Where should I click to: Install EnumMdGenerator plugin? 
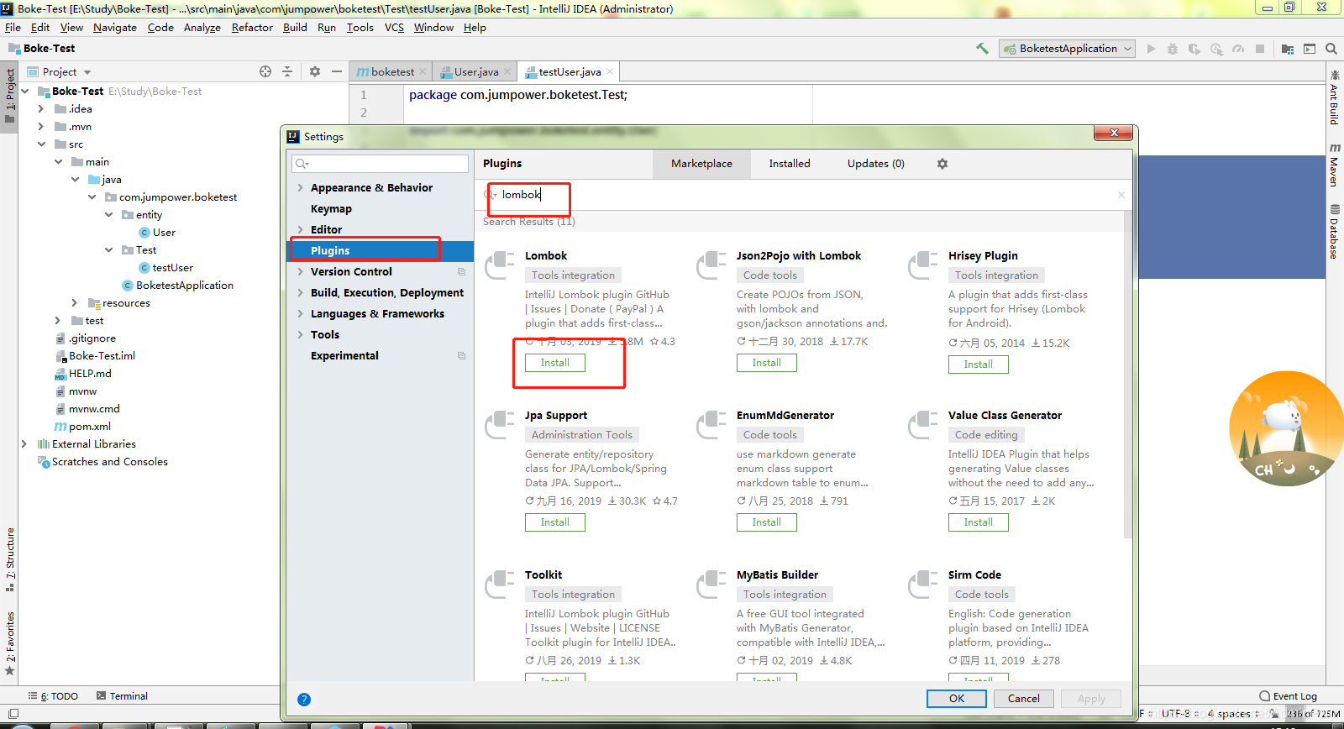767,522
